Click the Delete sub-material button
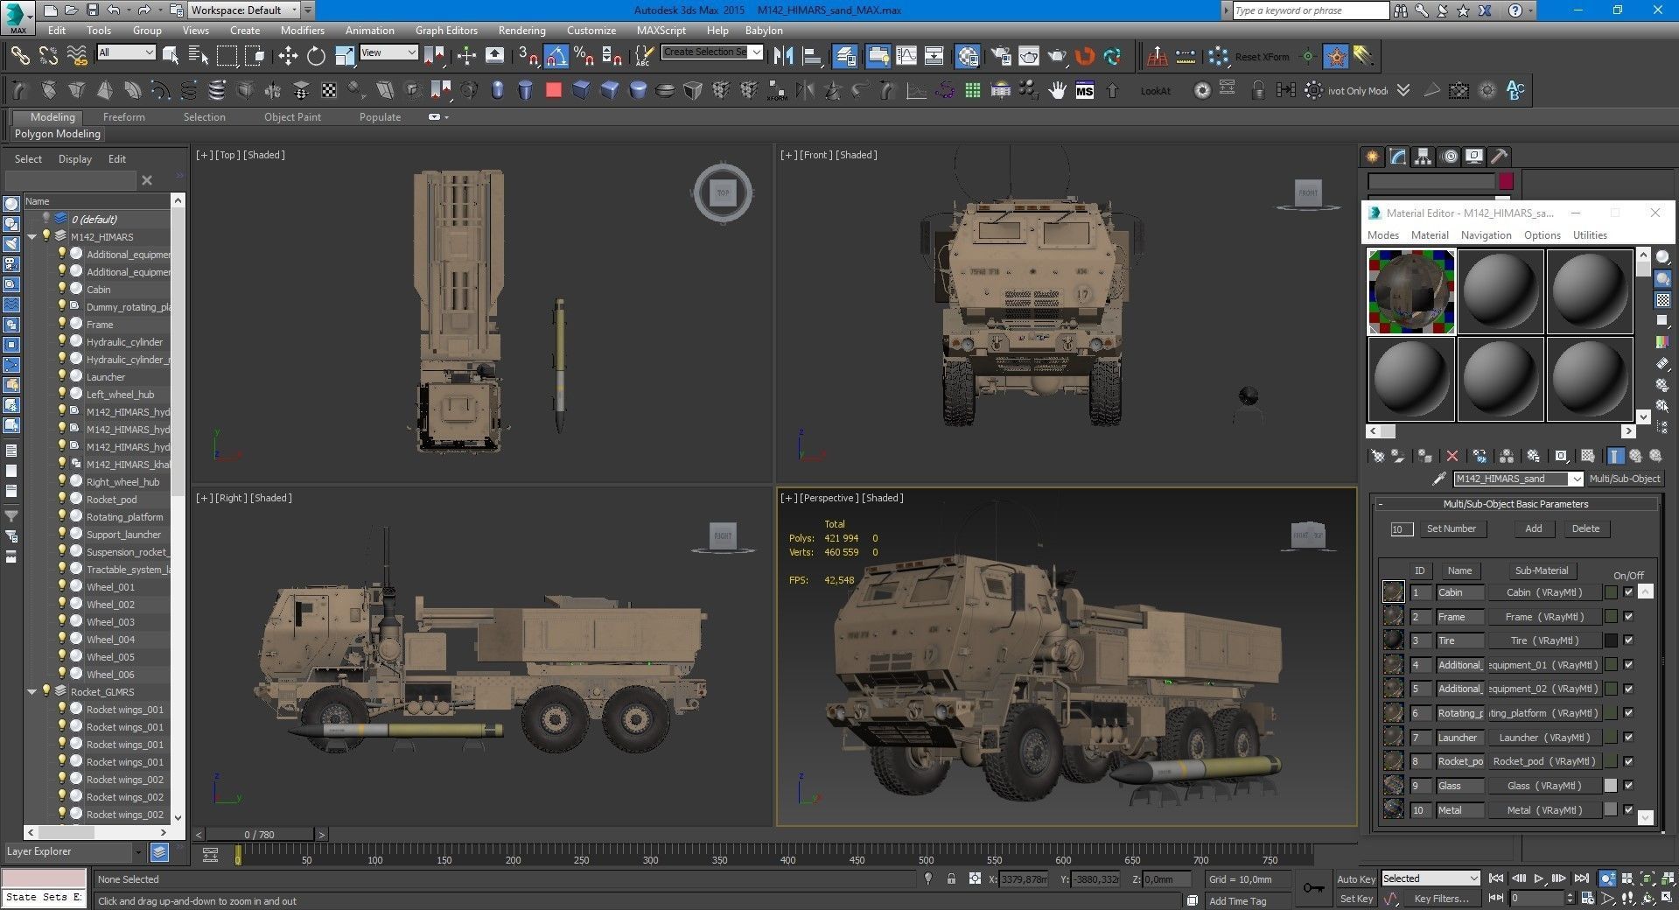 click(x=1585, y=528)
